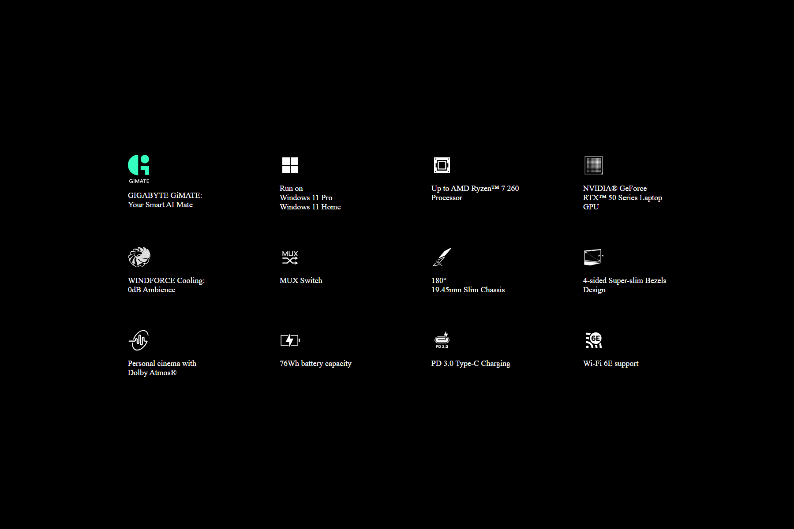Click the MUX switch icon
Screen dimensions: 794x529
click(x=290, y=257)
